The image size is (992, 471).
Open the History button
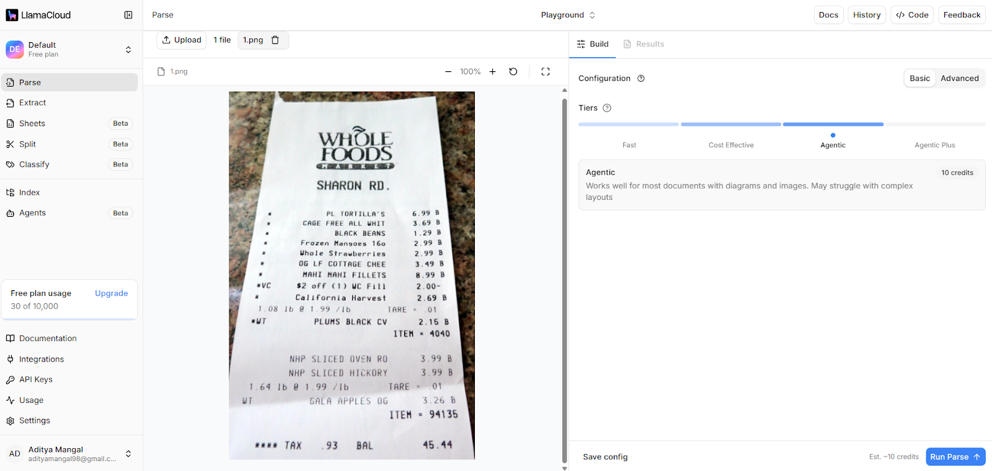pos(867,15)
